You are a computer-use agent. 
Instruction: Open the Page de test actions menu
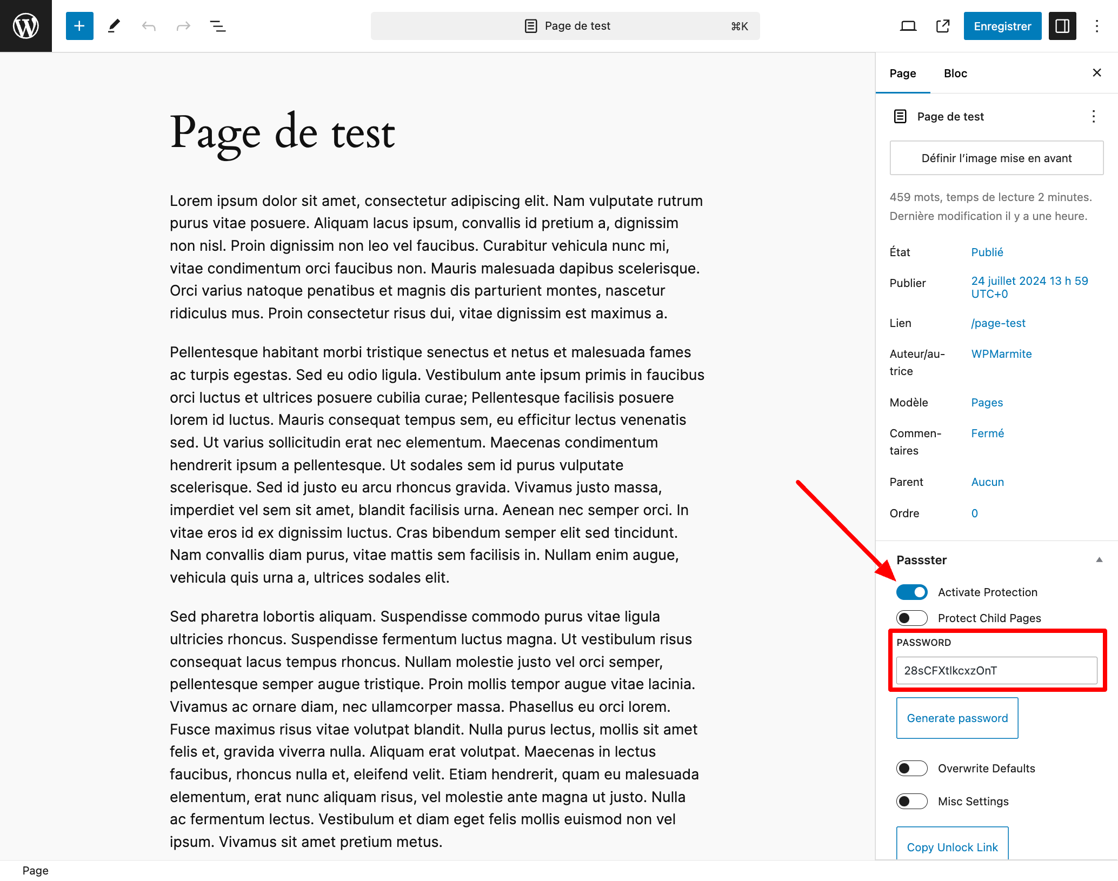(1093, 117)
